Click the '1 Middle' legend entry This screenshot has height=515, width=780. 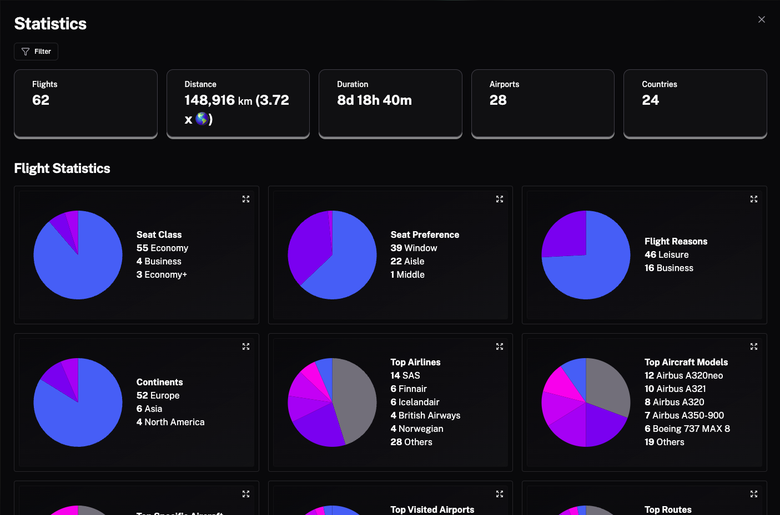click(407, 274)
